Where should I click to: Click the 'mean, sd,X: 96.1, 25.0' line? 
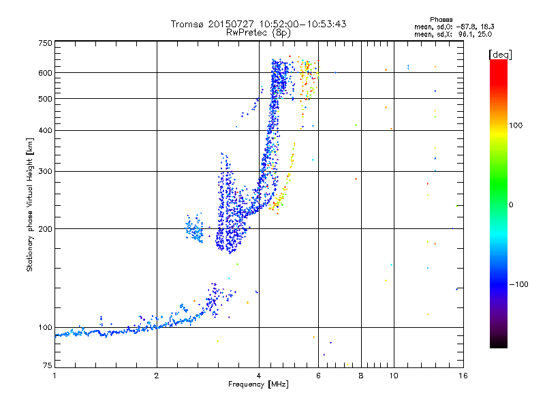click(x=453, y=34)
